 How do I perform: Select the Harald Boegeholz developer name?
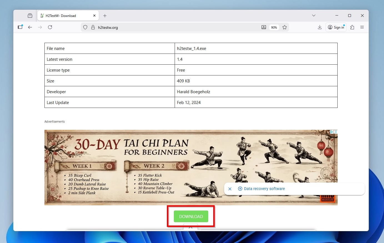[x=194, y=92]
